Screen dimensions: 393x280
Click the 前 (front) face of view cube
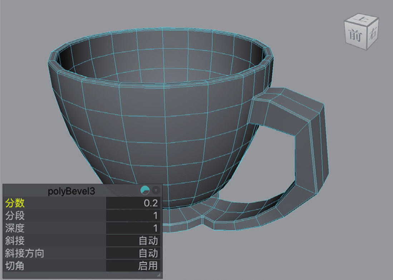354,36
